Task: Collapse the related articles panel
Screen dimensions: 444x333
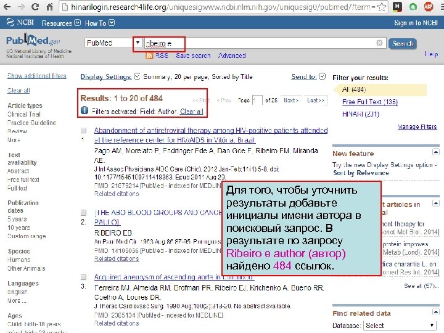Action: coord(436,203)
